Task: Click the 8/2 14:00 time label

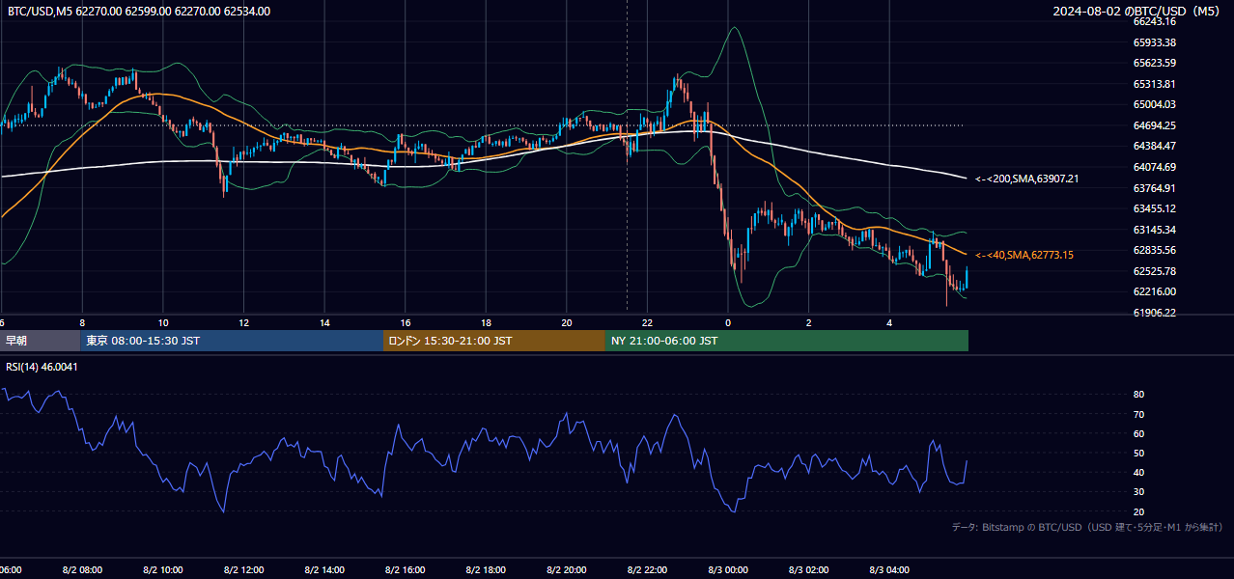Action: click(324, 570)
